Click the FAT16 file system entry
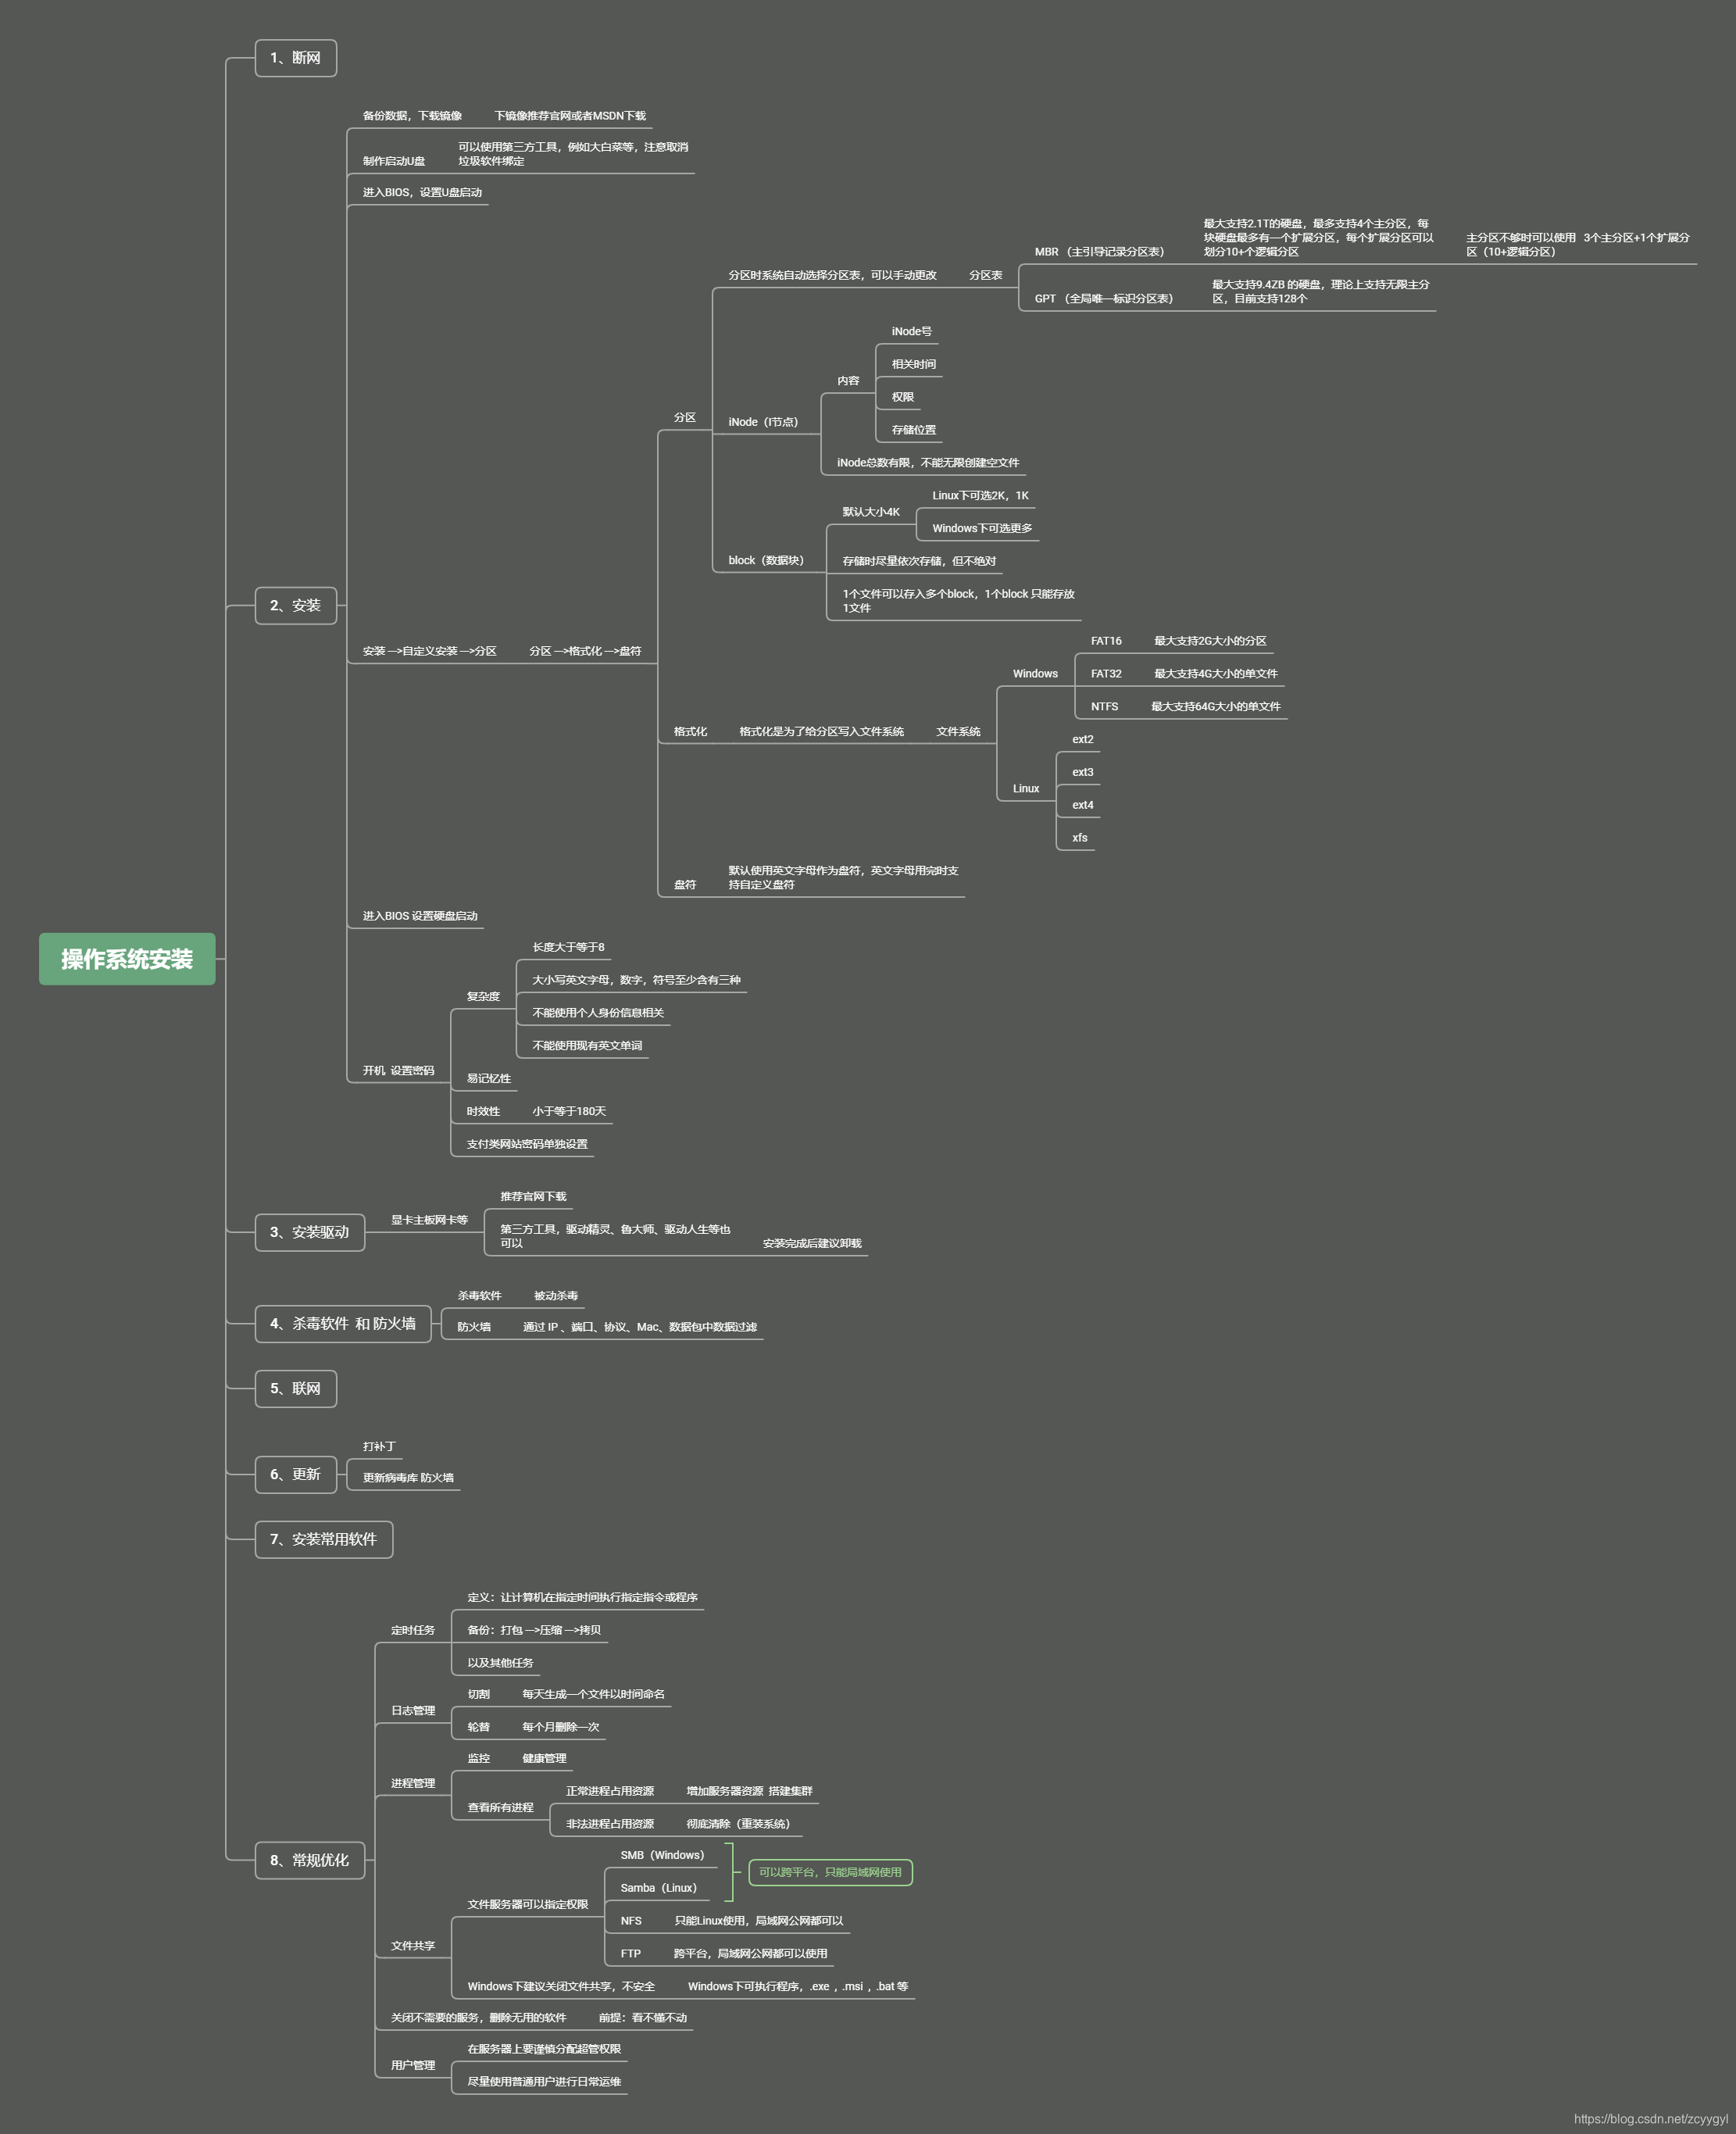Image resolution: width=1736 pixels, height=2134 pixels. click(1106, 641)
